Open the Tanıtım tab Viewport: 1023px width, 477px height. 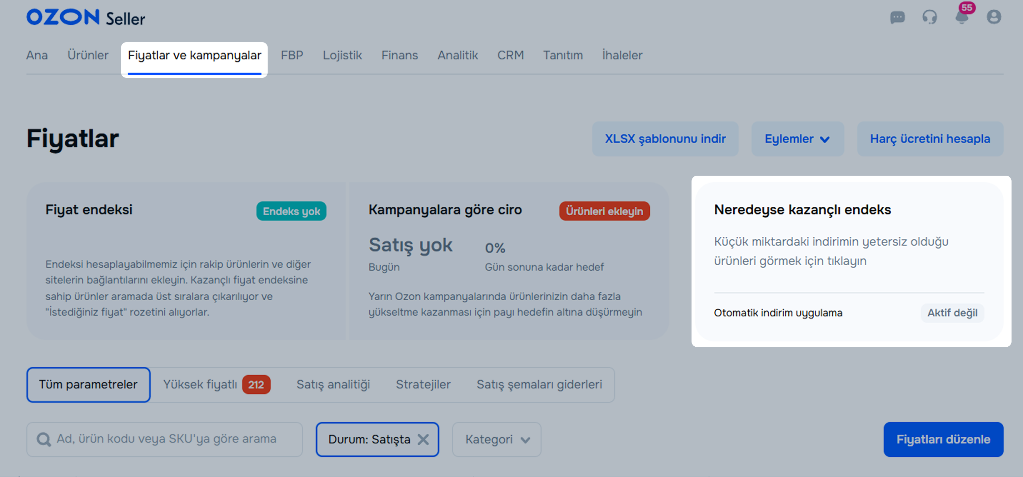pos(563,55)
